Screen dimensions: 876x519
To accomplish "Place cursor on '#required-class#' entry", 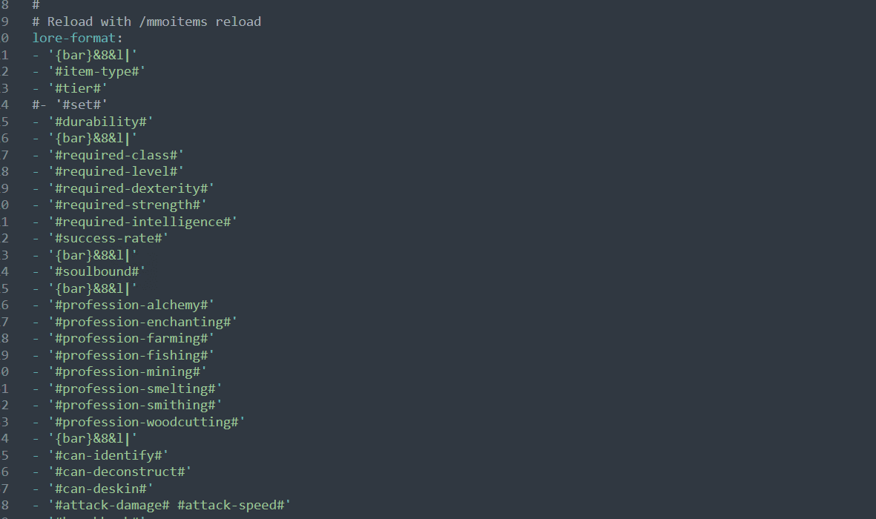I will 116,155.
